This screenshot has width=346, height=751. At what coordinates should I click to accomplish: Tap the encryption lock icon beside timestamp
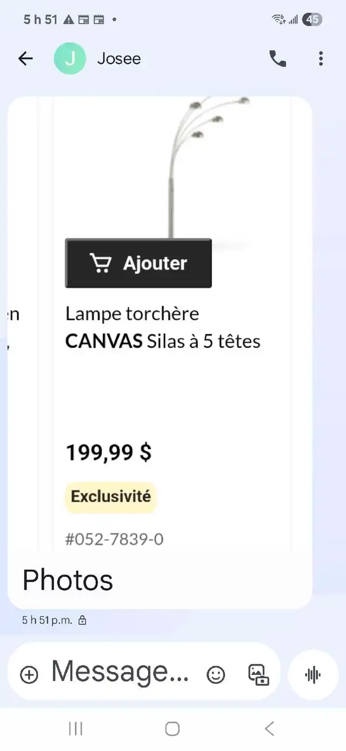coord(82,621)
